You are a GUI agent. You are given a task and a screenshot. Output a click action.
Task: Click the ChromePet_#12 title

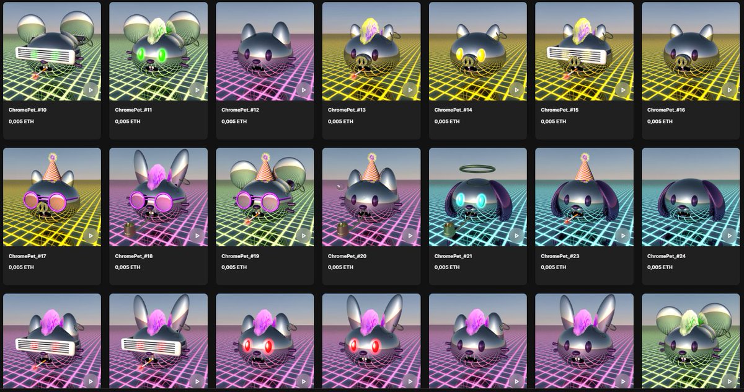click(x=240, y=110)
